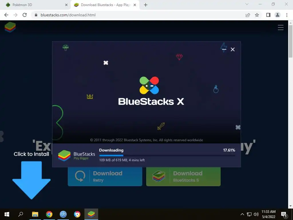Bookmark this page with the star icon
The height and width of the screenshot is (220, 293).
click(257, 15)
